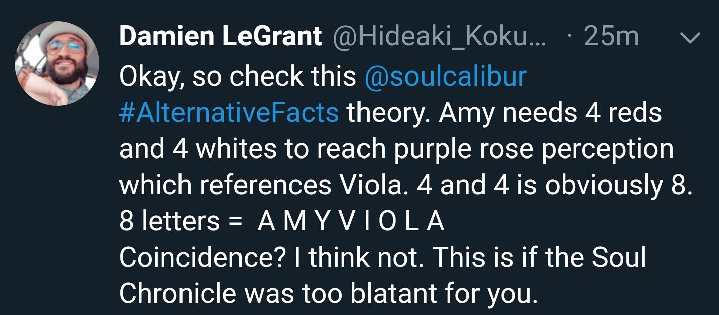Viewport: 719px width, 315px height.
Task: Open the @soulcalibur mention
Action: 445,76
